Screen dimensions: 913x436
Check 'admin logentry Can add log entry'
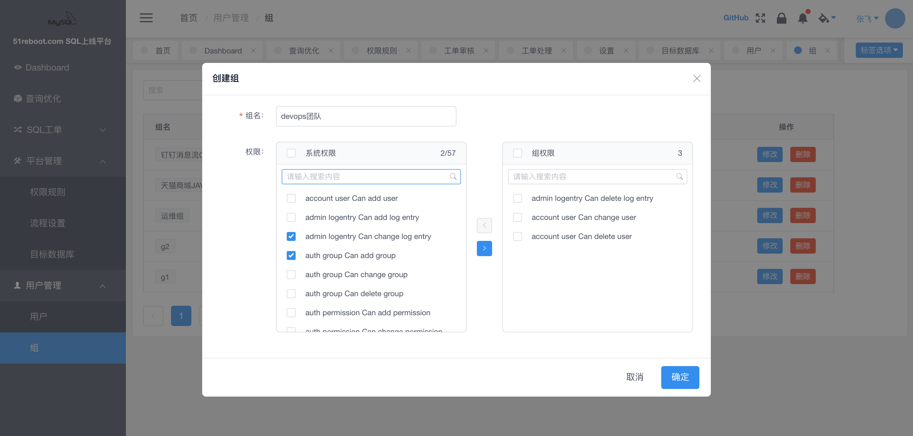coord(291,217)
